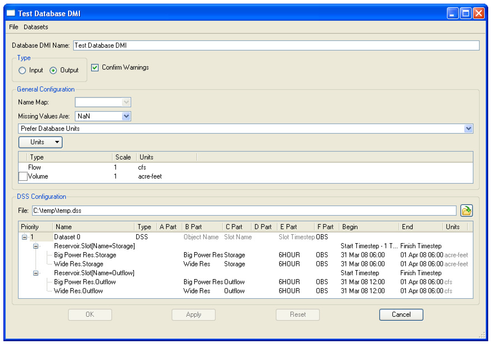
Task: Click the Cancel button
Action: 401,315
